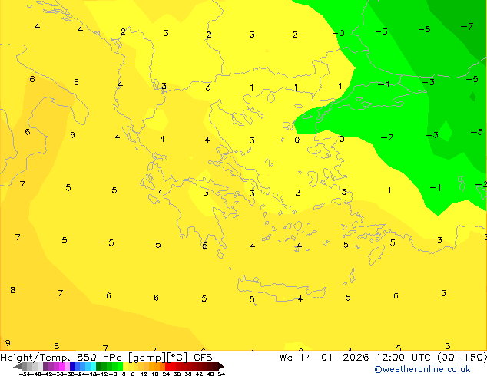Click the 9 temperature value on the map

pyautogui.click(x=8, y=343)
